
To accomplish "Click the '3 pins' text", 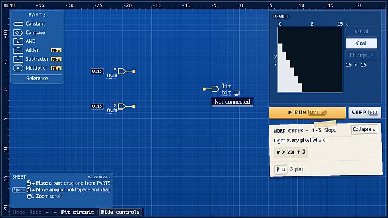I will pos(297,169).
